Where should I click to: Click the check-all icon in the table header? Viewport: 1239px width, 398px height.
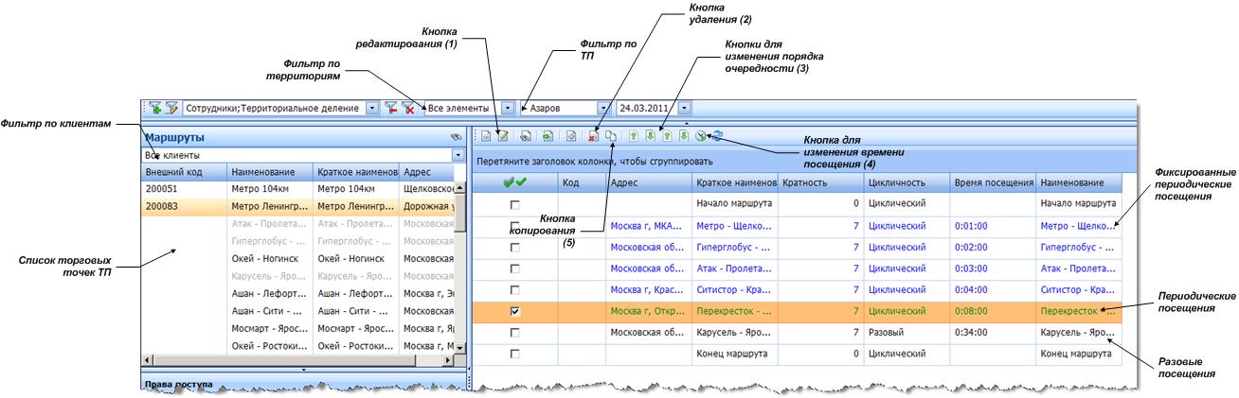click(515, 182)
